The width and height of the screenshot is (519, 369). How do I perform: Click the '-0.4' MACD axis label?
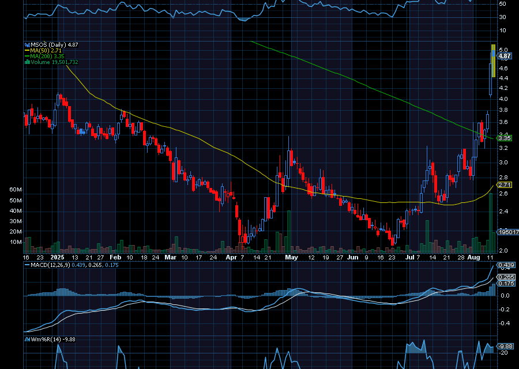pos(505,323)
